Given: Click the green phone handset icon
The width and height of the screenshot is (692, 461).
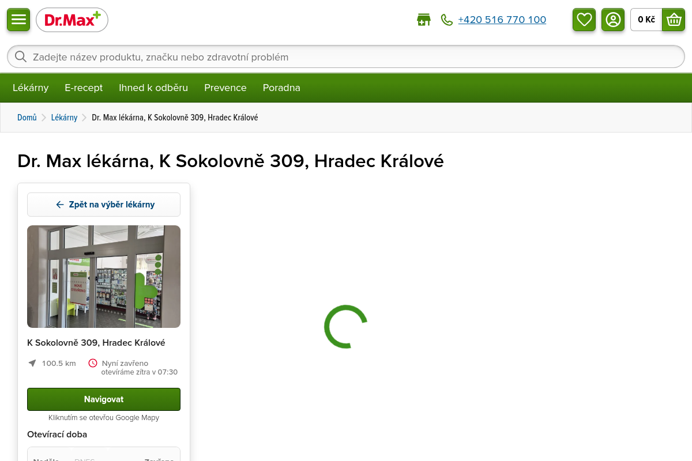Looking at the screenshot, I should click(x=447, y=20).
